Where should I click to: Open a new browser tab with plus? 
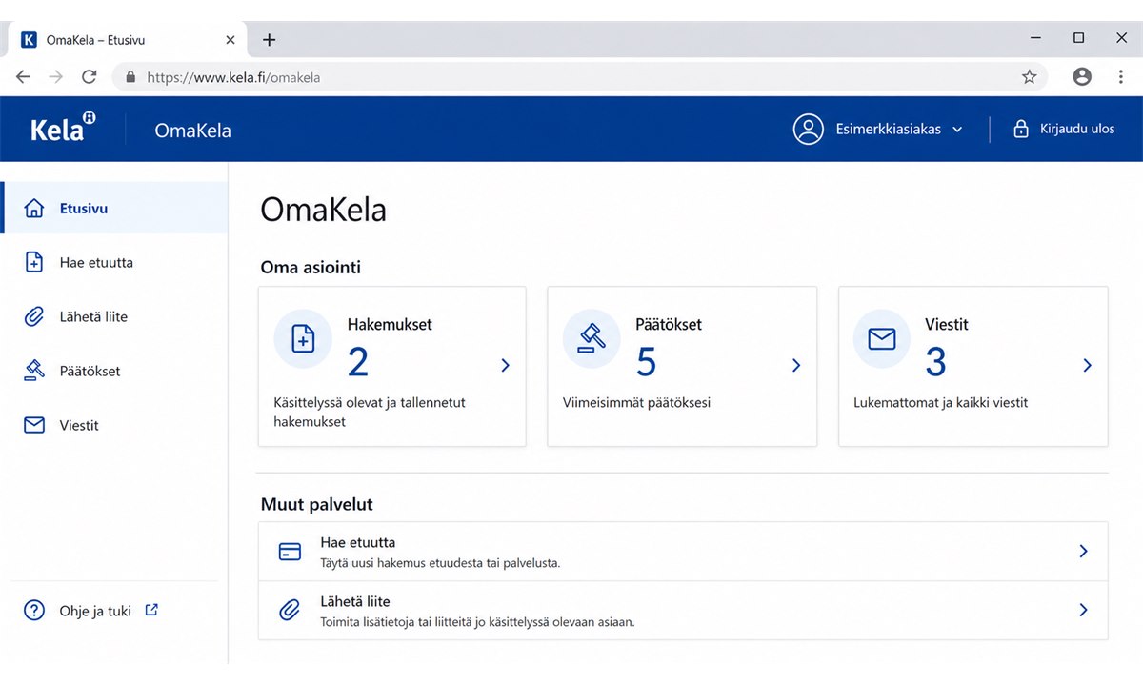click(x=270, y=40)
